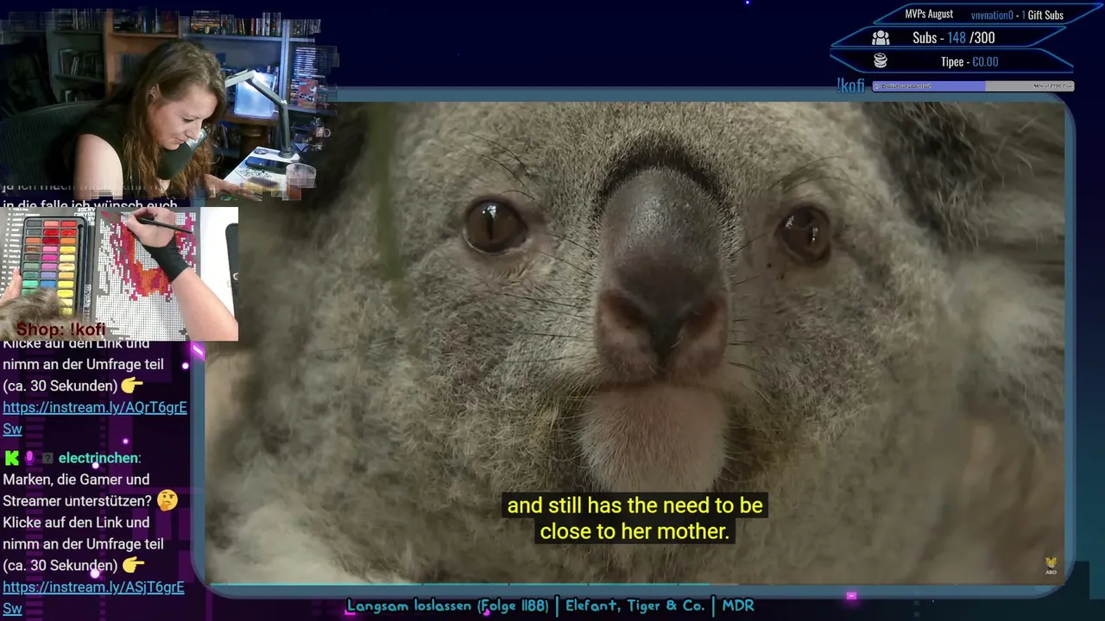This screenshot has height=621, width=1105.
Task: Click the ARD logo watermark in video corner
Action: click(1051, 566)
